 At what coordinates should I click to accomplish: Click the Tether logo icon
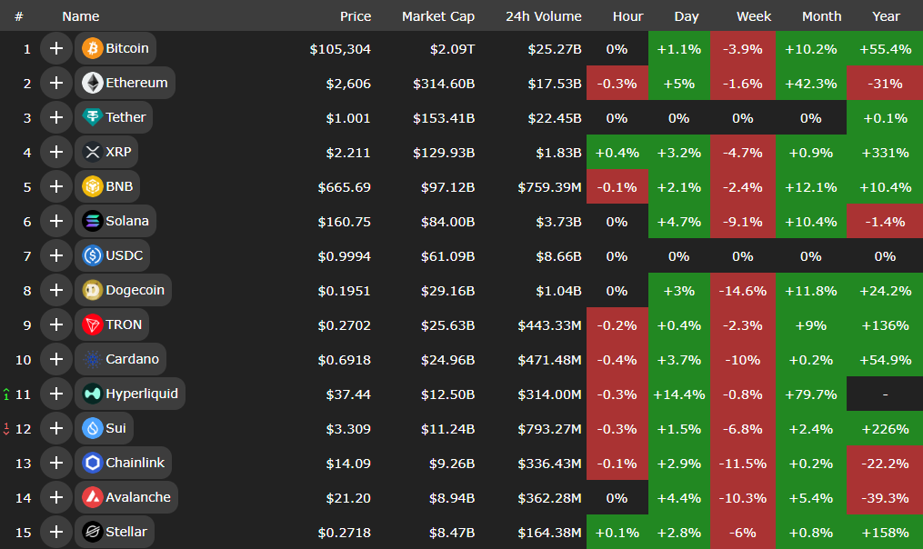click(93, 117)
